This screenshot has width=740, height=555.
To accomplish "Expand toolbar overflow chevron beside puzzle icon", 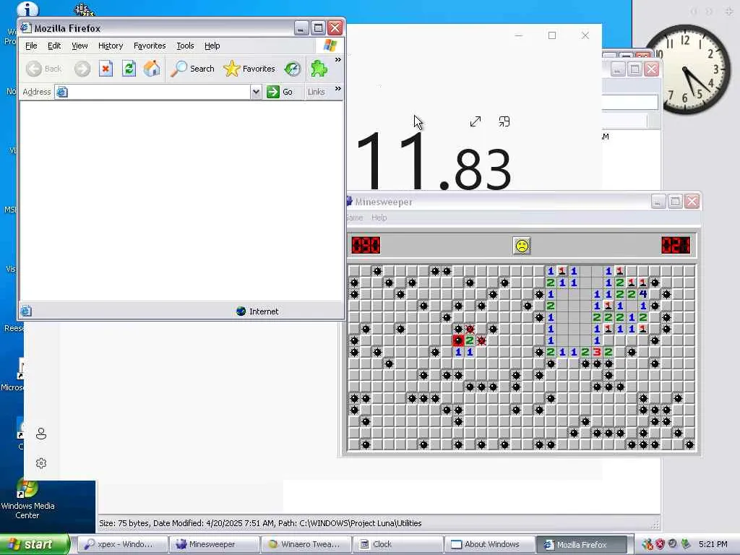I will pos(338,60).
